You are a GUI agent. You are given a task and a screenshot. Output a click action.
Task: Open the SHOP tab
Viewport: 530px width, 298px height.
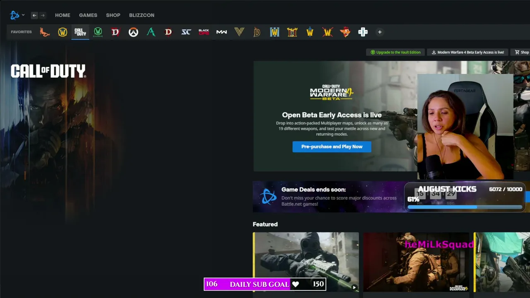click(113, 15)
